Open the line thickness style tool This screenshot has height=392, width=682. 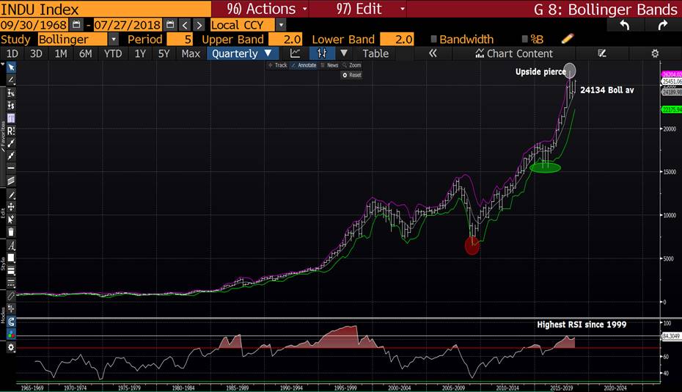(x=11, y=270)
